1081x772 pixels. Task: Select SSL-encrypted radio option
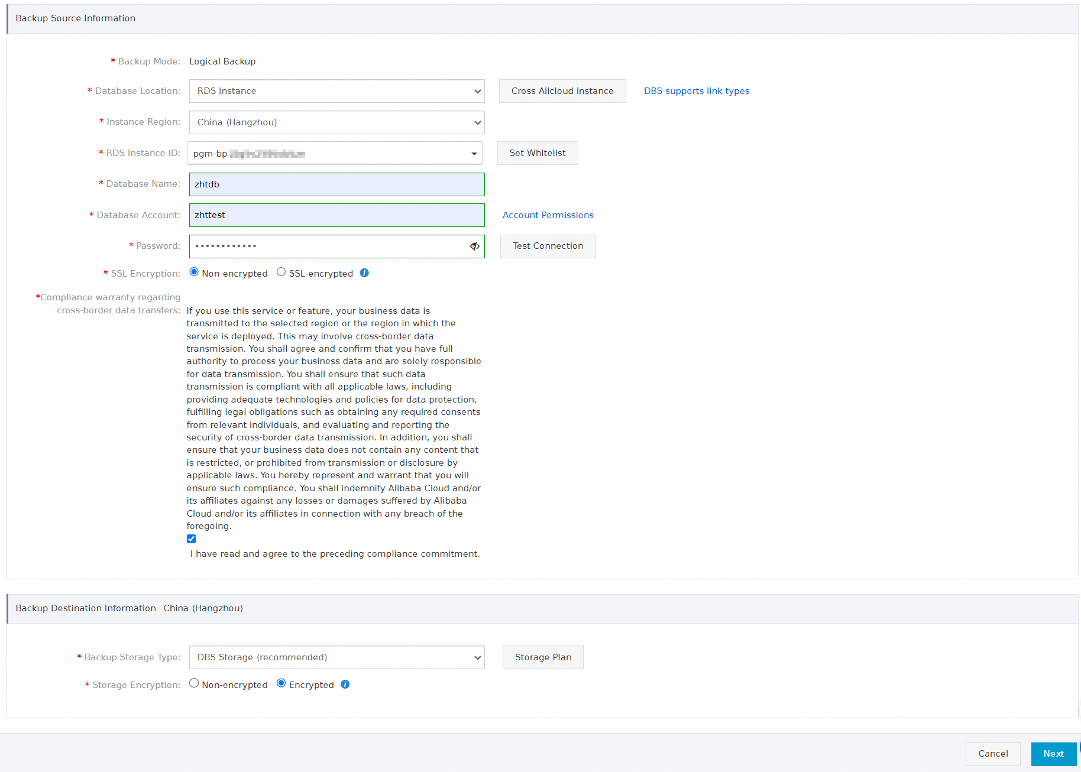pos(281,272)
